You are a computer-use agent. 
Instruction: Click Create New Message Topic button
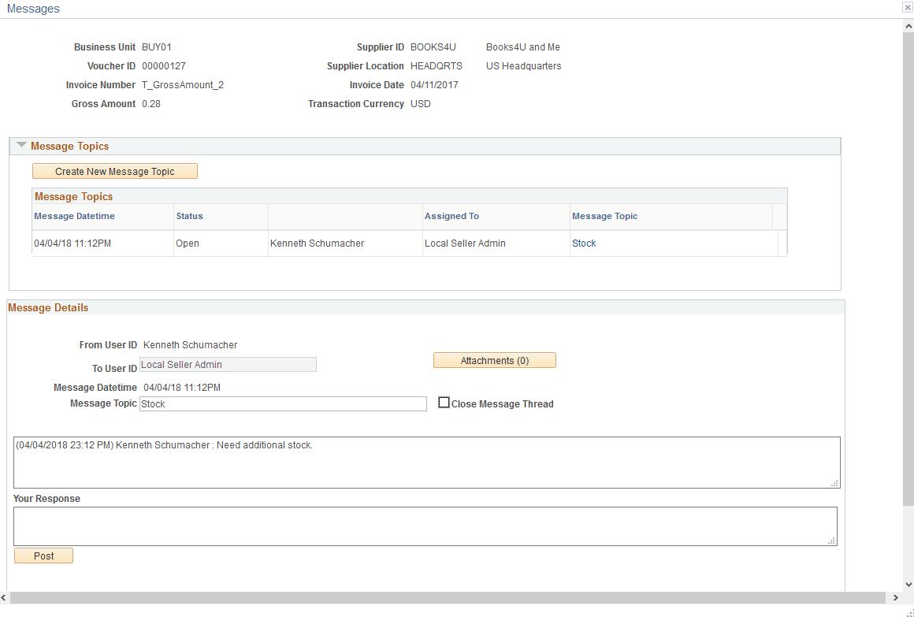115,171
